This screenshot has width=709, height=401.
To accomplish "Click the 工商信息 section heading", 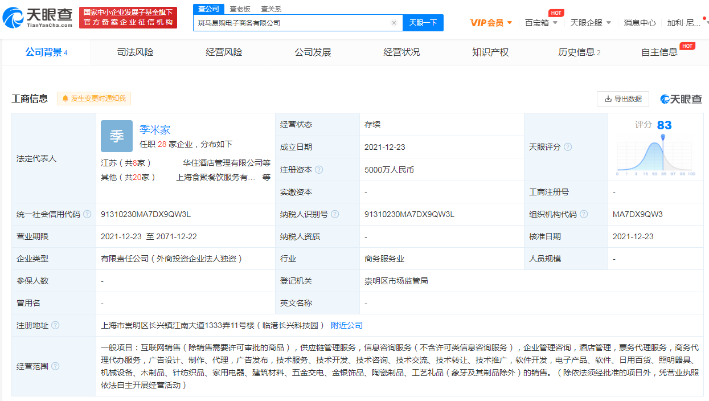I will click(x=30, y=99).
